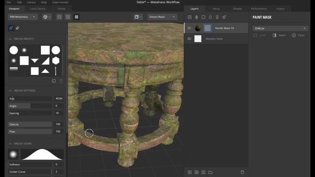Viewport: 315px width, 177px height.
Task: Create a new layer group folder
Action: (210, 172)
